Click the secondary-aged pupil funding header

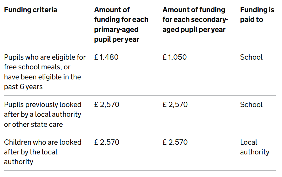tap(195, 20)
